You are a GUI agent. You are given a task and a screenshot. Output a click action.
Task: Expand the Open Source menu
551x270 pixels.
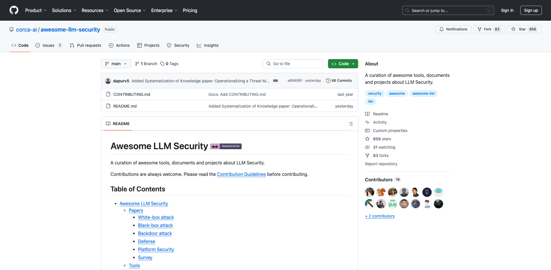point(130,10)
